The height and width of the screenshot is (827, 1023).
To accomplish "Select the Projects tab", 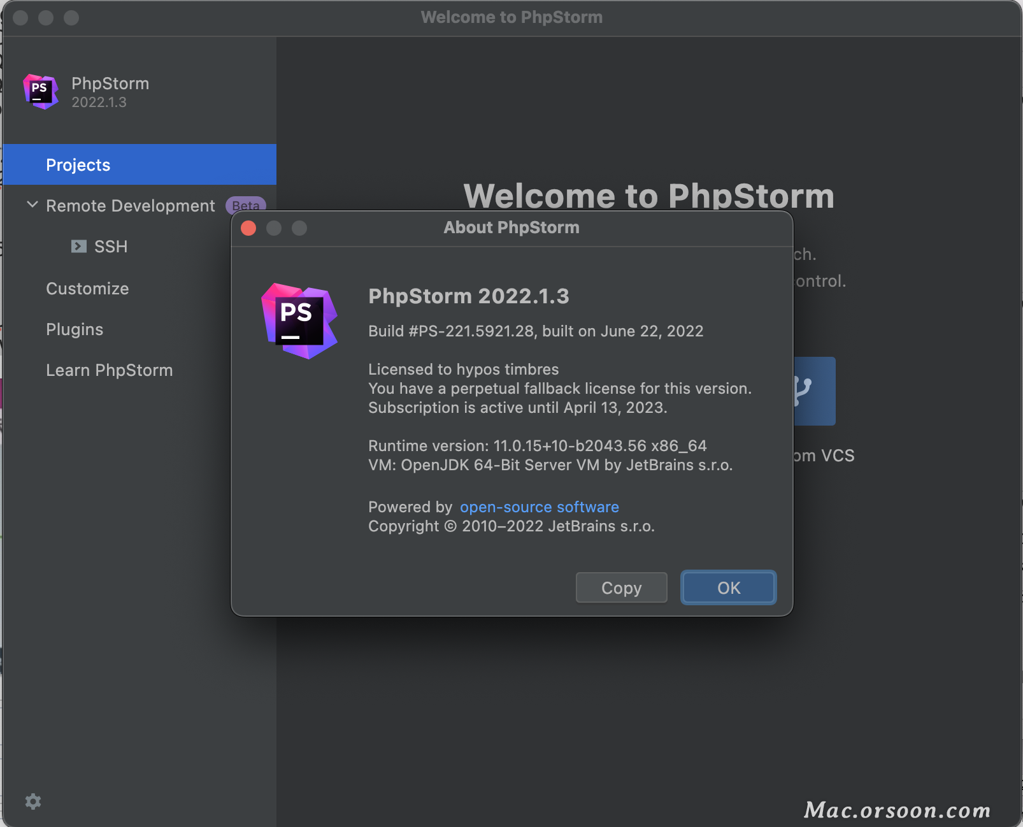I will tap(139, 164).
